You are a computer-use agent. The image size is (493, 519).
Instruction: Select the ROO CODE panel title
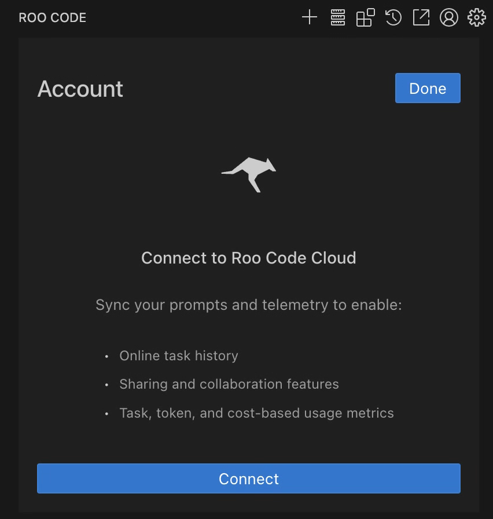click(52, 17)
